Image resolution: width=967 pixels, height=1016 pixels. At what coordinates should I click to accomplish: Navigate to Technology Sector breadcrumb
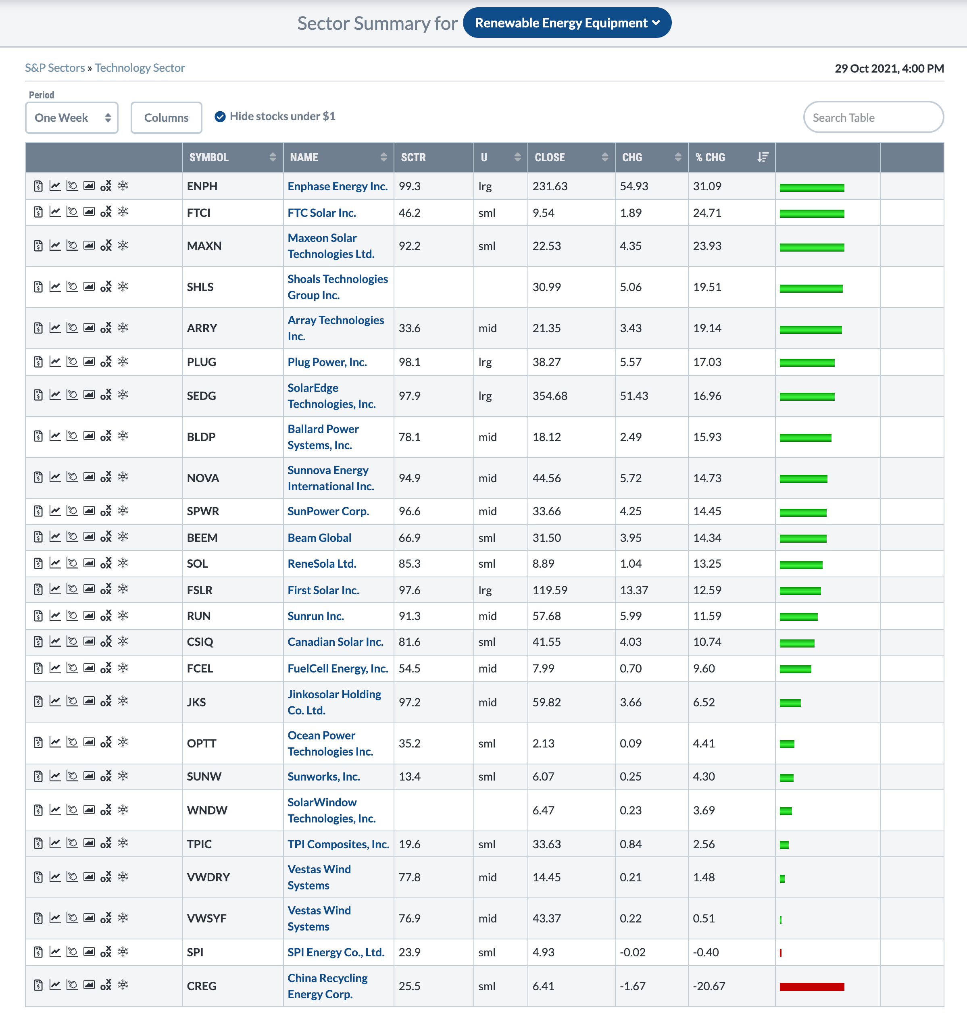140,68
